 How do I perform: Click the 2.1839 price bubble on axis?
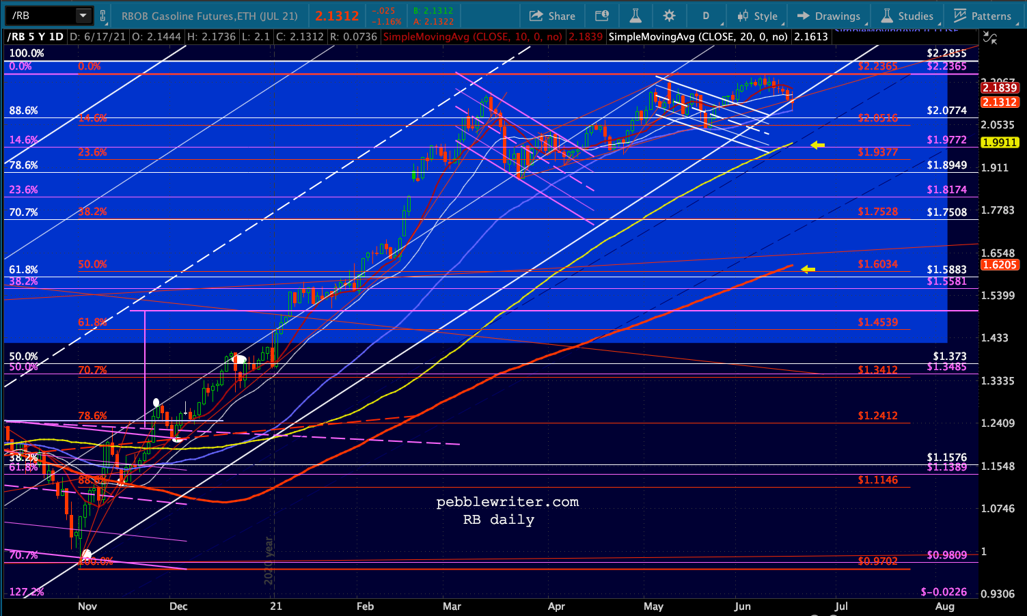pyautogui.click(x=1000, y=88)
